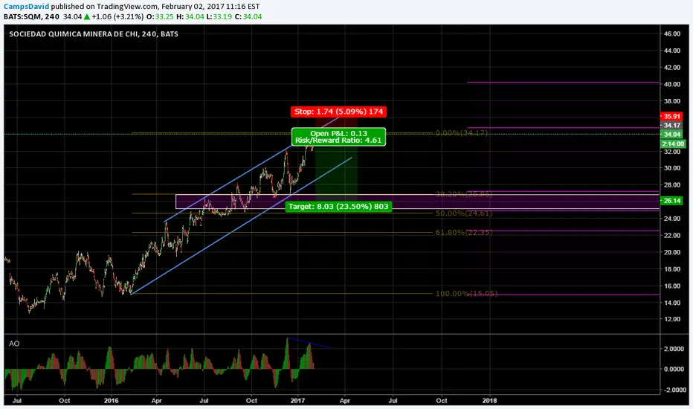This screenshot has width=693, height=409.
Task: Click the 2.0000 AO axis value
Action: (674, 349)
